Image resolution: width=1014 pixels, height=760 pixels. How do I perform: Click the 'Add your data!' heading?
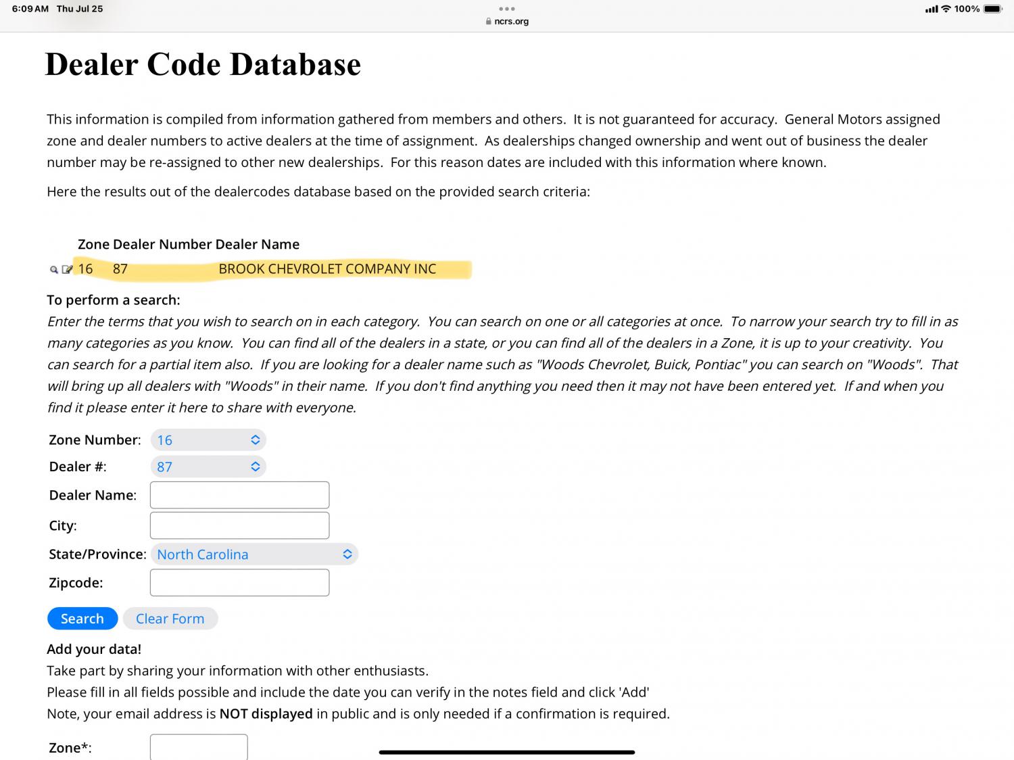94,649
